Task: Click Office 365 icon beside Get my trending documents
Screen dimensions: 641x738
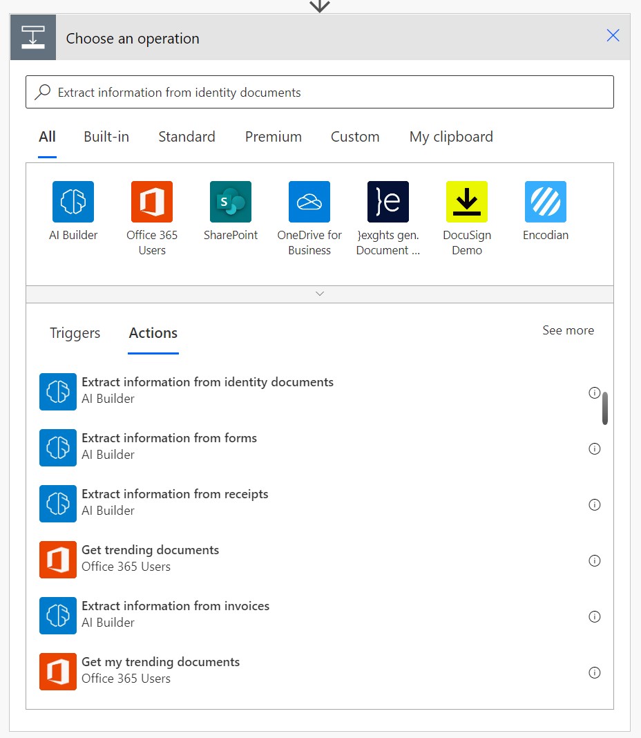Action: (58, 672)
